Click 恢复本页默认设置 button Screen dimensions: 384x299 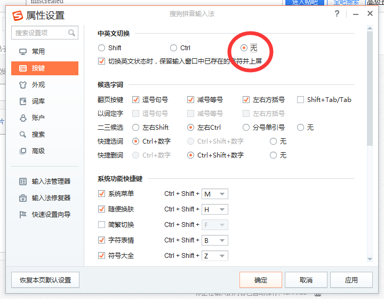click(x=45, y=280)
